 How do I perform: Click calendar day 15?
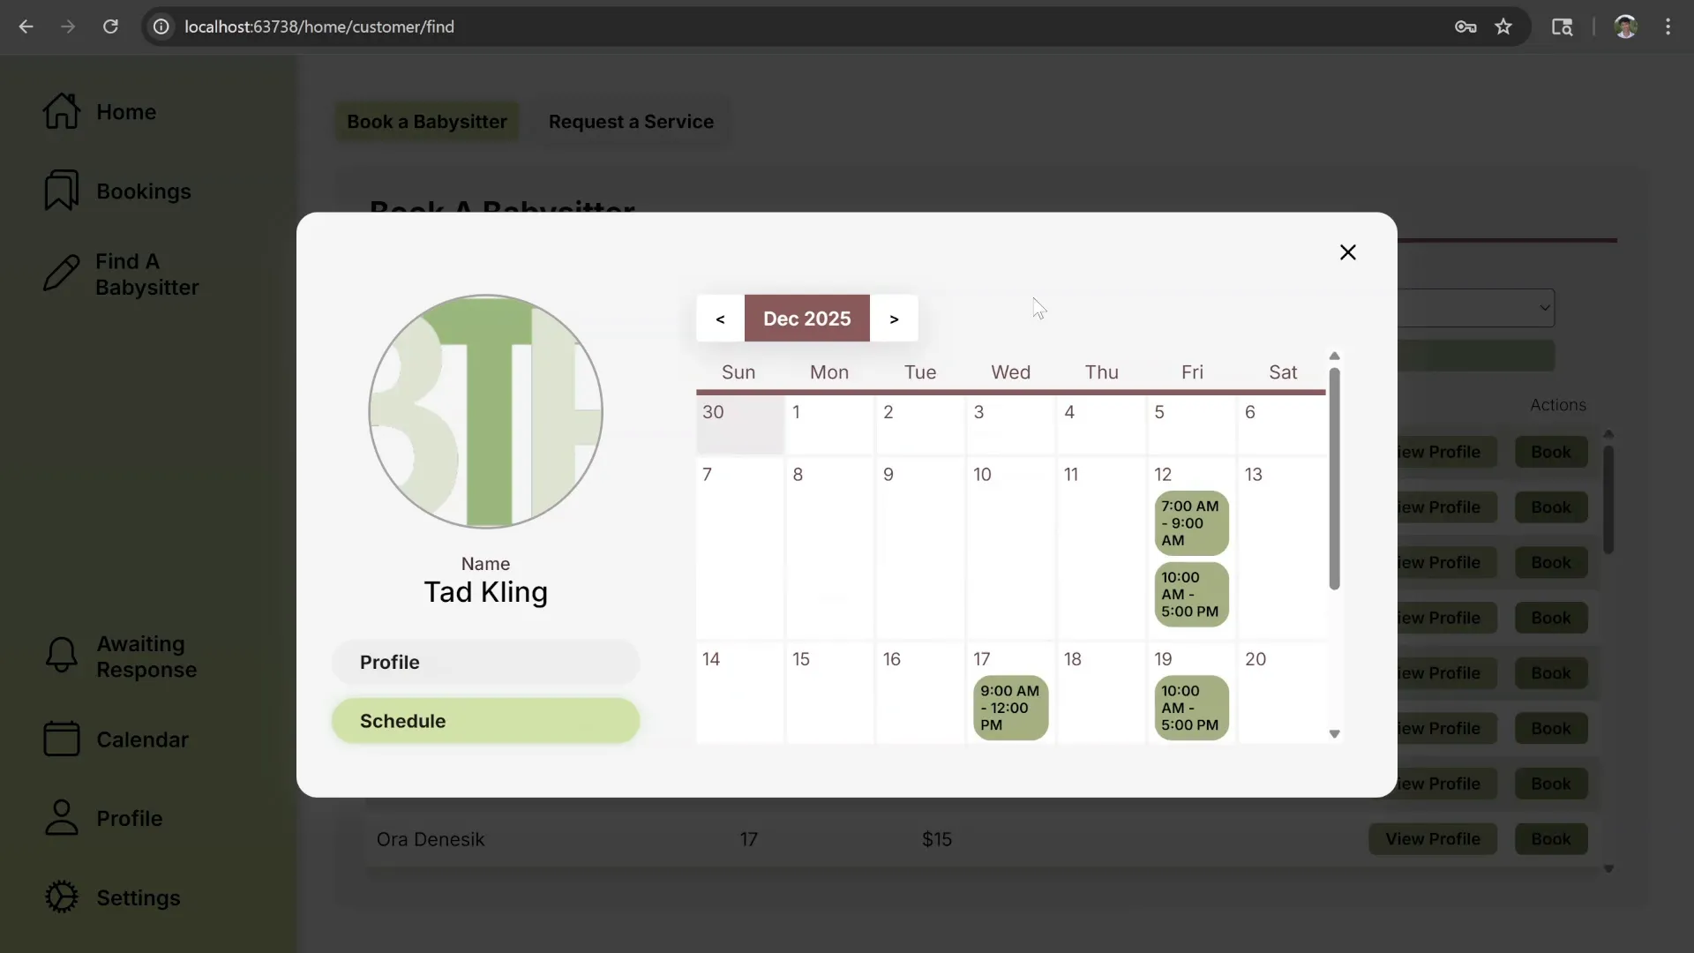829,693
